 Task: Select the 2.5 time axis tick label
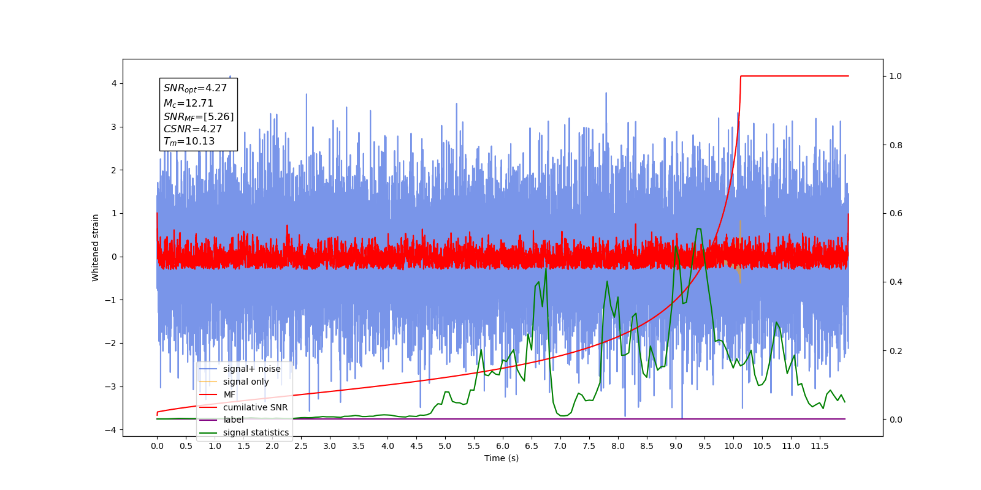301,446
